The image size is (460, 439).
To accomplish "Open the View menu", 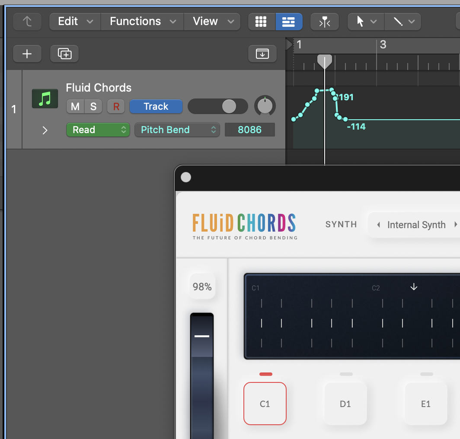I will click(212, 22).
